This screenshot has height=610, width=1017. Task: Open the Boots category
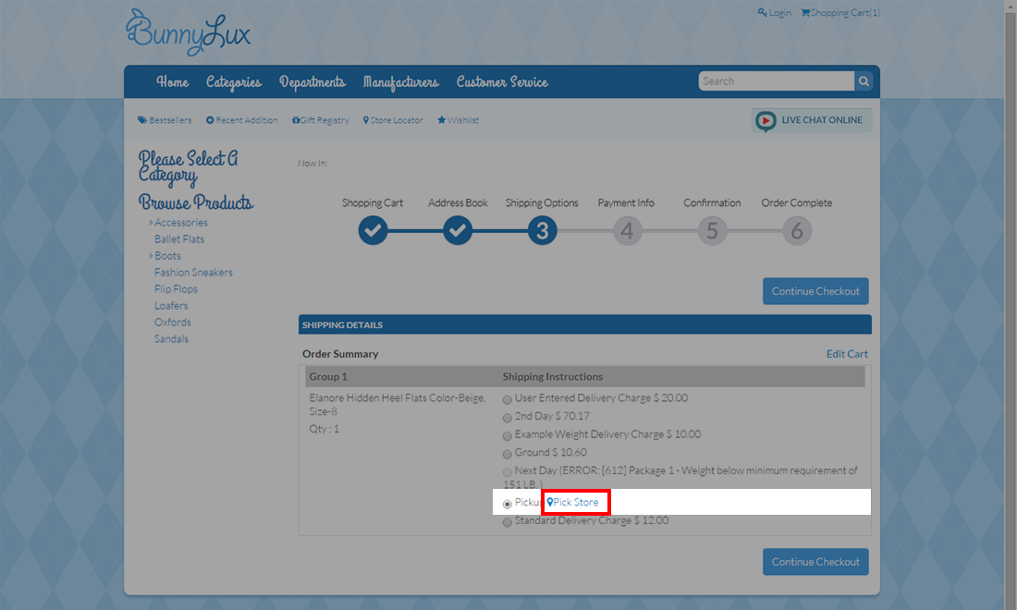click(167, 256)
